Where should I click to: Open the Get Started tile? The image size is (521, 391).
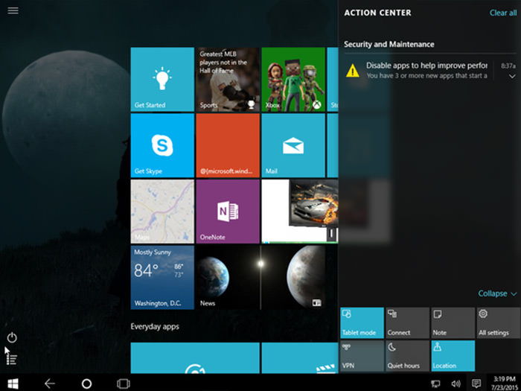point(162,80)
